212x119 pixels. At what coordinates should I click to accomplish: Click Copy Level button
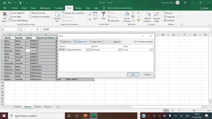point(95,42)
